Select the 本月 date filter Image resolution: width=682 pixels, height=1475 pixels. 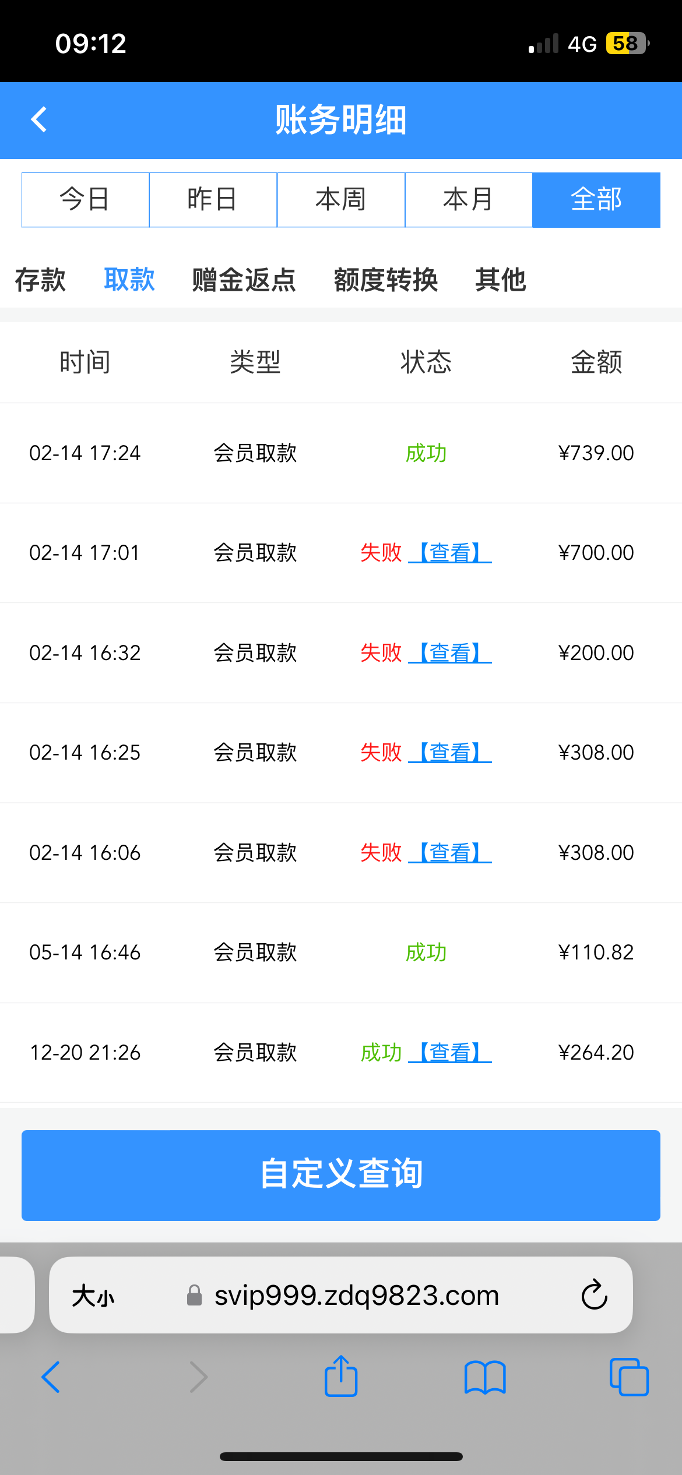click(x=469, y=200)
